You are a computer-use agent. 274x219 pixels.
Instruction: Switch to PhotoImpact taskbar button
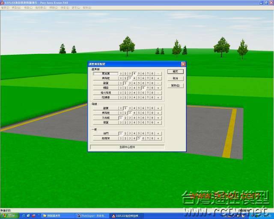[92, 216]
